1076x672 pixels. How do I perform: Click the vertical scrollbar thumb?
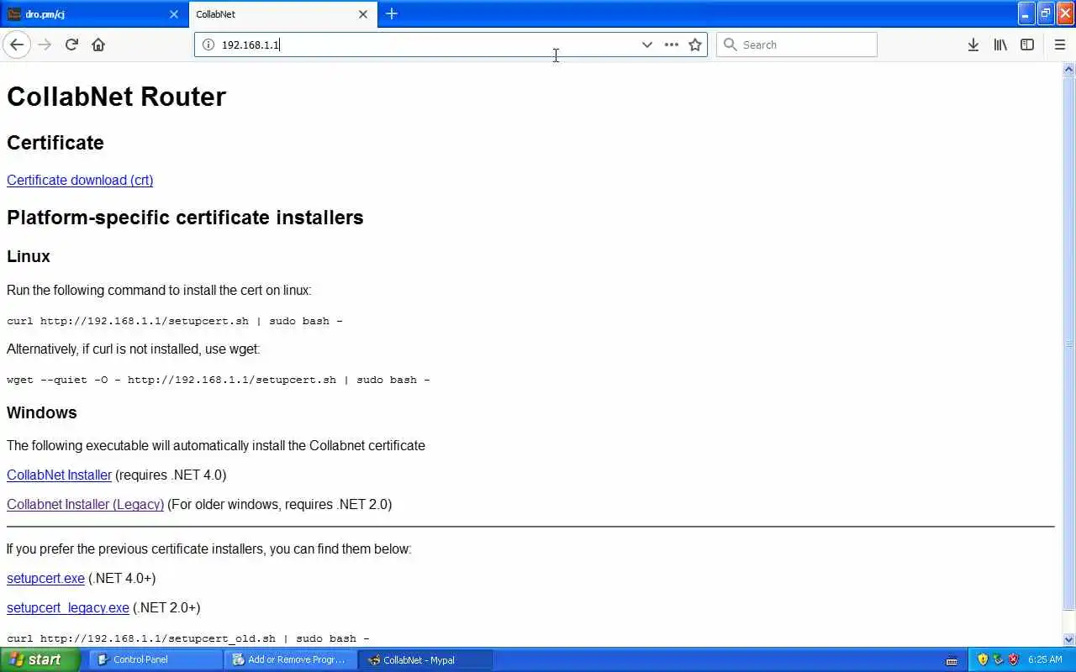1069,344
